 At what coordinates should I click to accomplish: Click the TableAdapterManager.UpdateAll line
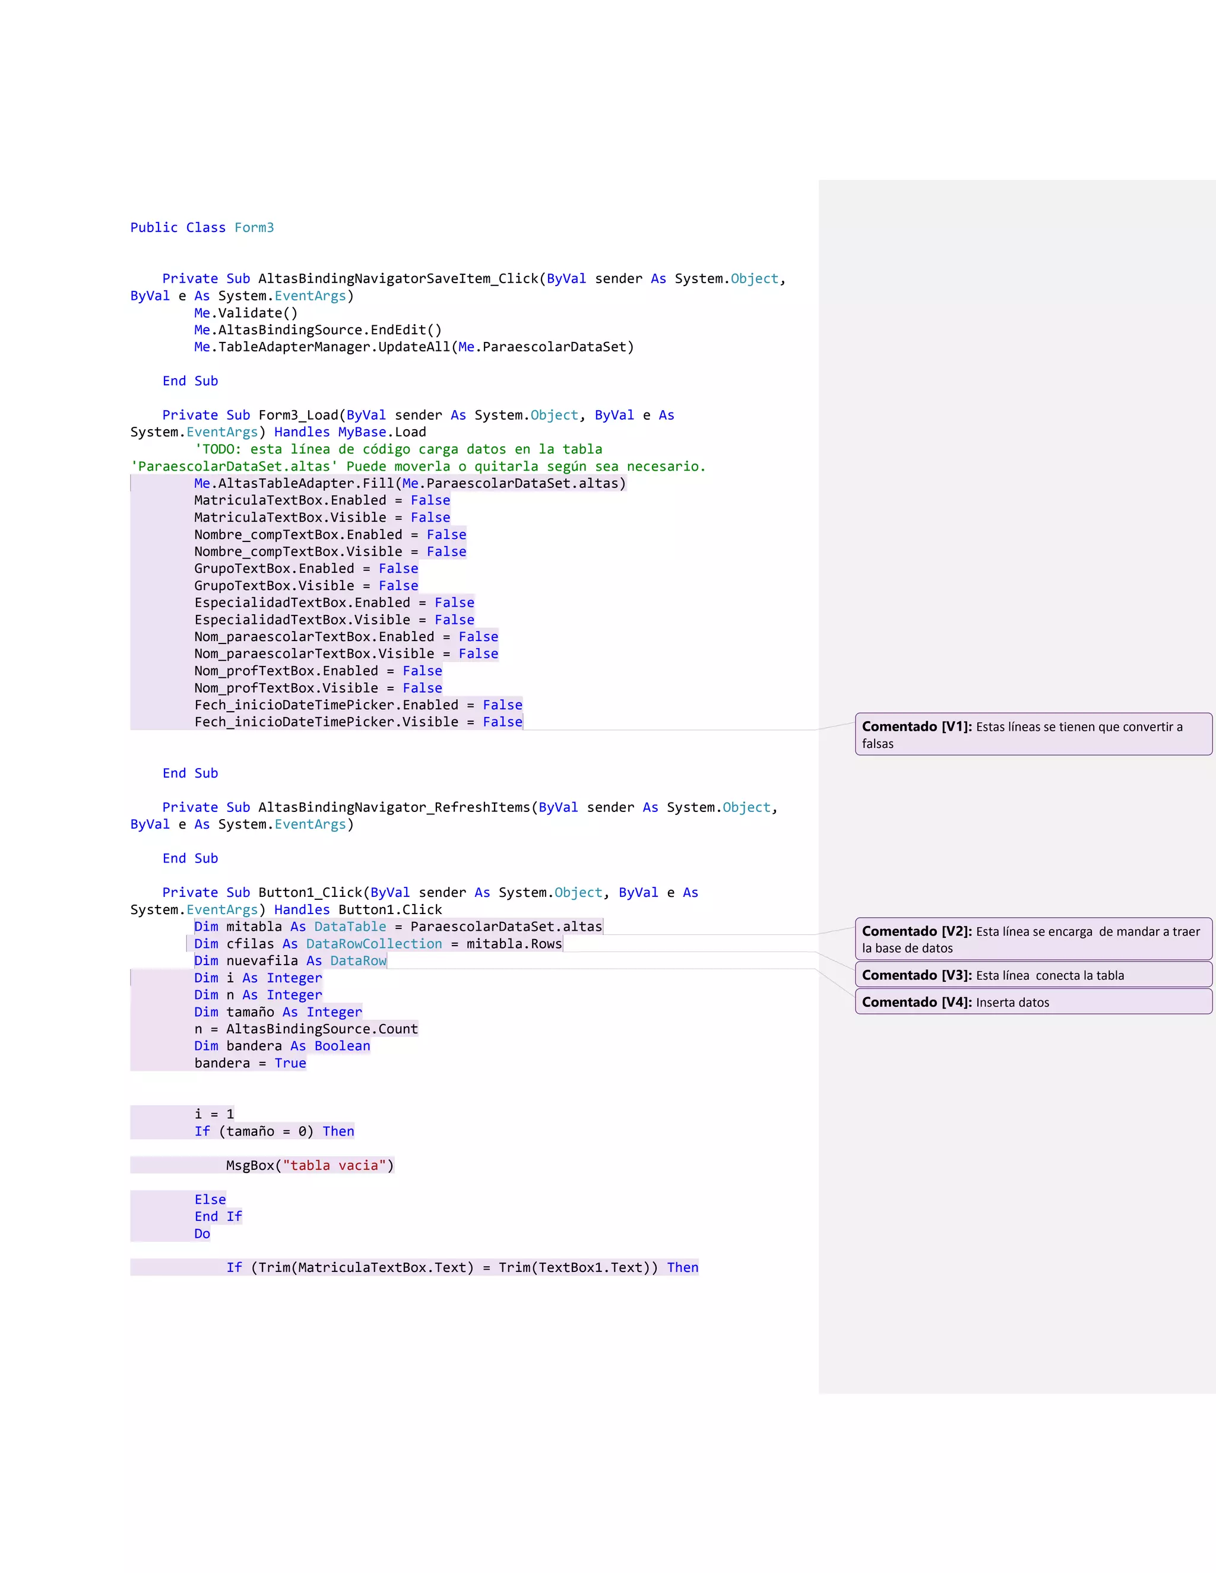[413, 347]
